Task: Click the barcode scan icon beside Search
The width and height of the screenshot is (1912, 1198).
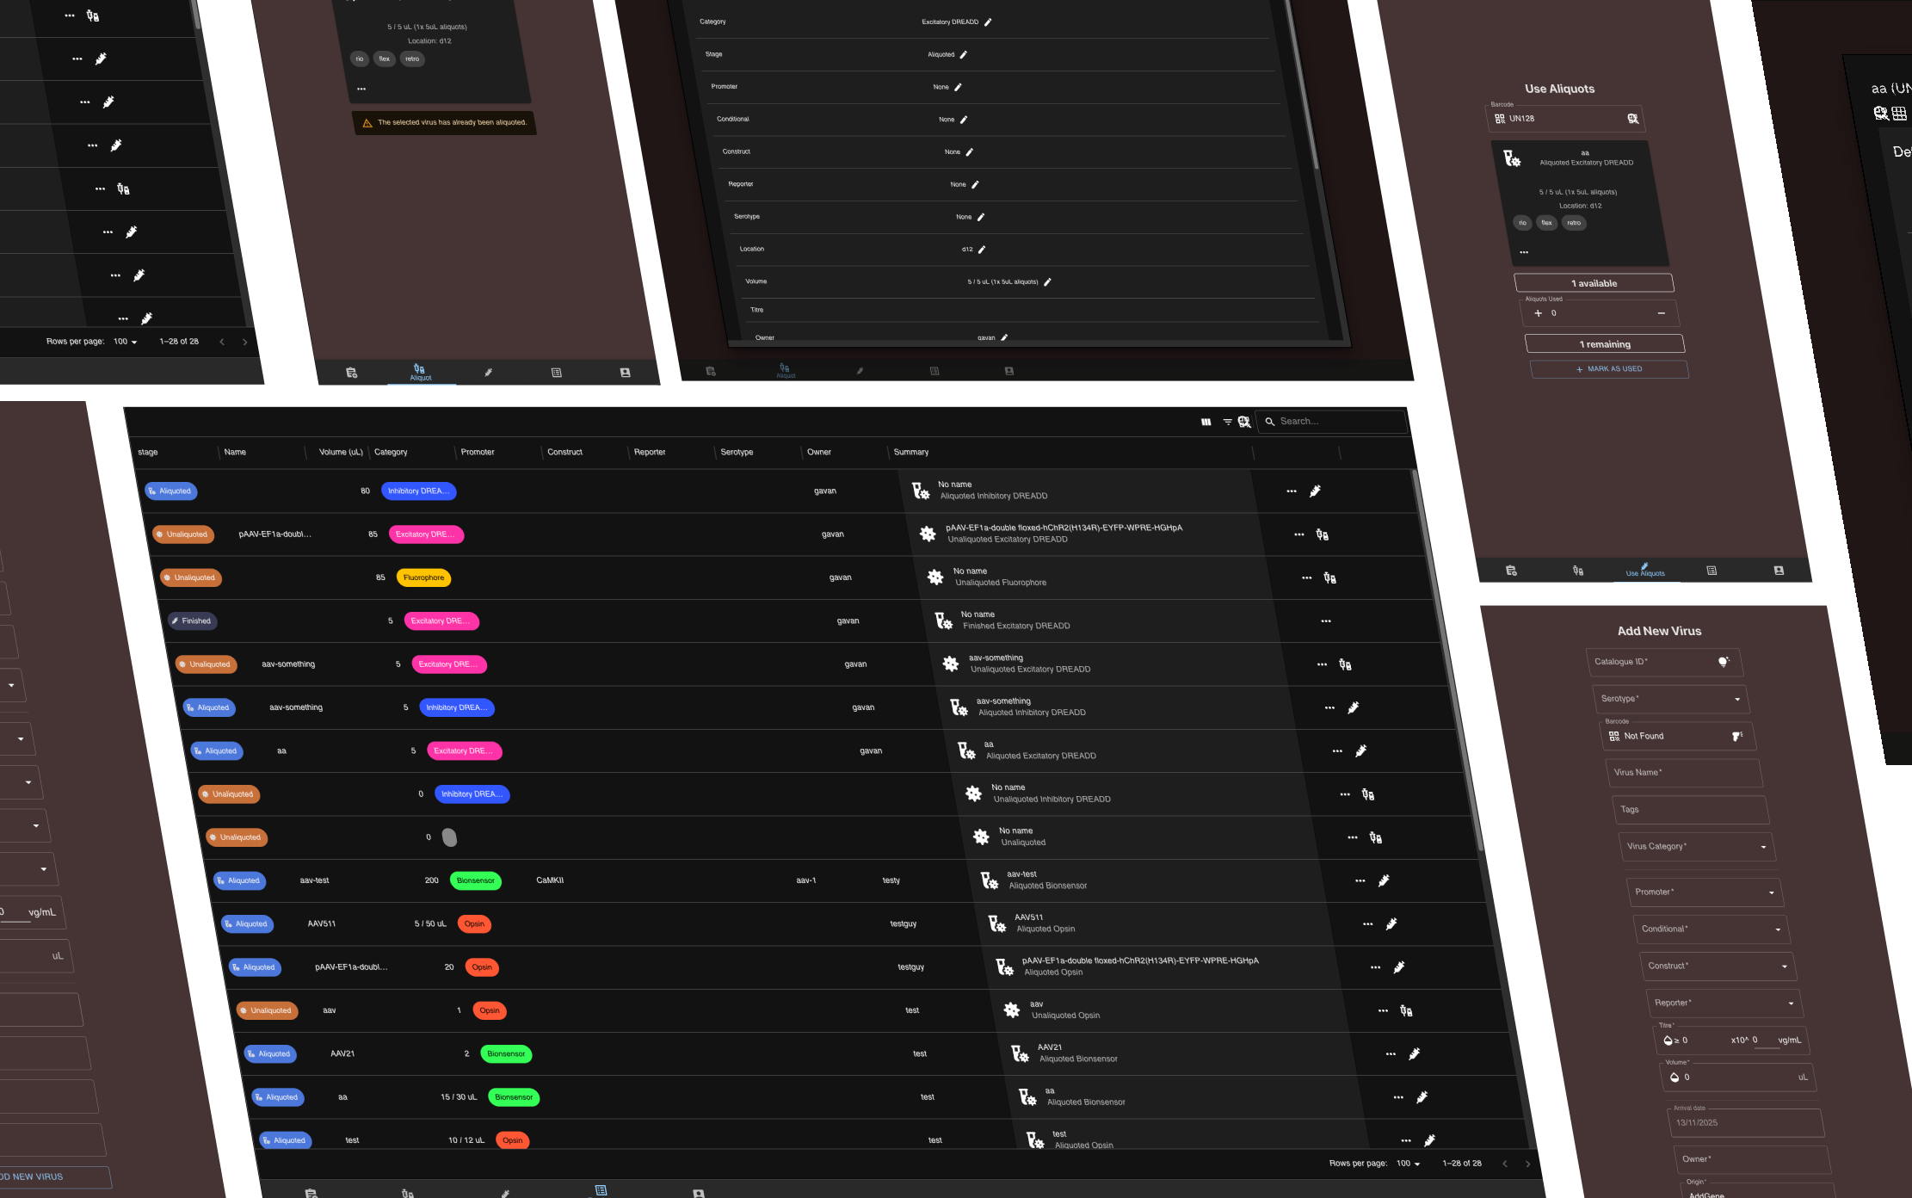Action: (1244, 422)
